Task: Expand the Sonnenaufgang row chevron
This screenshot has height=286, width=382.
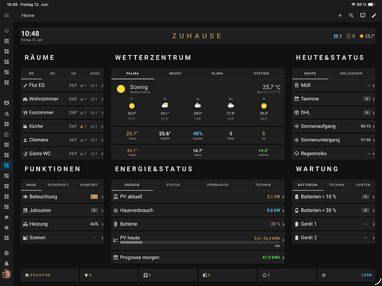Action: (373, 126)
